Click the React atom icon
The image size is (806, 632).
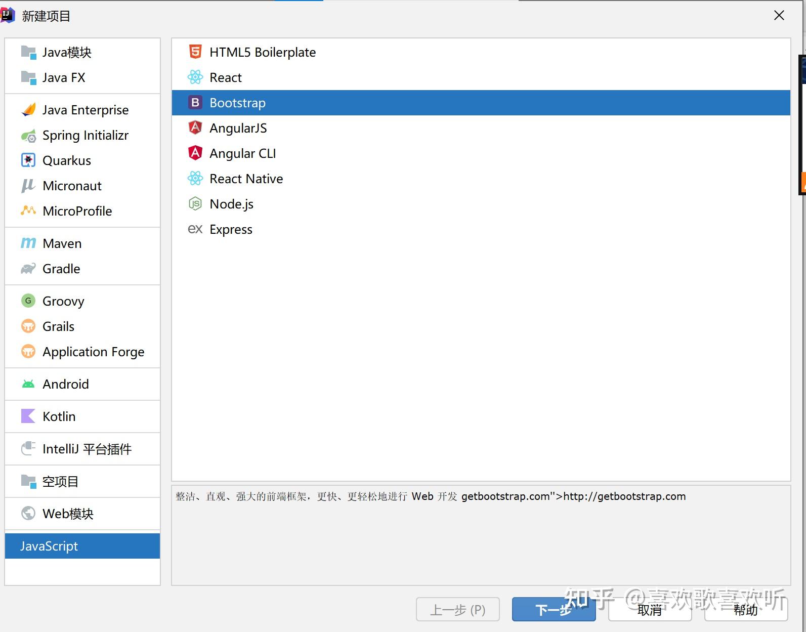195,77
